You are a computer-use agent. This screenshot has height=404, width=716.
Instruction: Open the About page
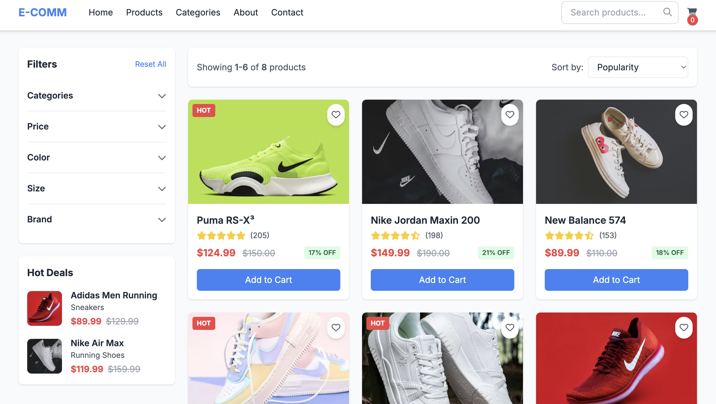click(246, 12)
